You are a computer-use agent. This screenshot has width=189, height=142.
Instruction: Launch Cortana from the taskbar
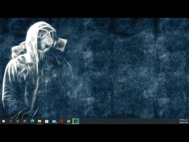coord(18,121)
